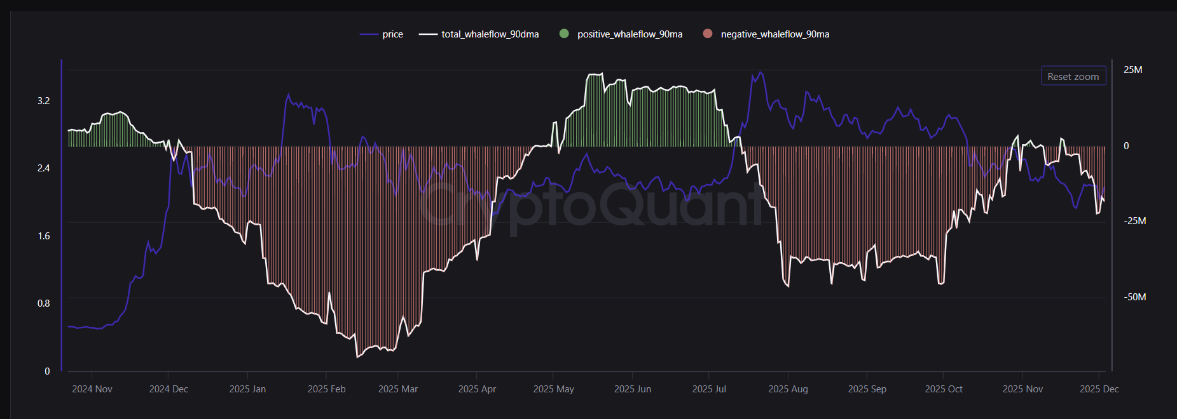The image size is (1177, 419).
Task: Click the red negative_whaleflow_90ma legend circle
Action: click(x=708, y=34)
